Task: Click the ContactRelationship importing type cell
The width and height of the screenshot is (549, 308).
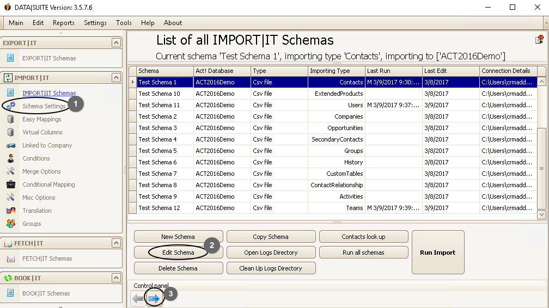Action: tap(337, 185)
